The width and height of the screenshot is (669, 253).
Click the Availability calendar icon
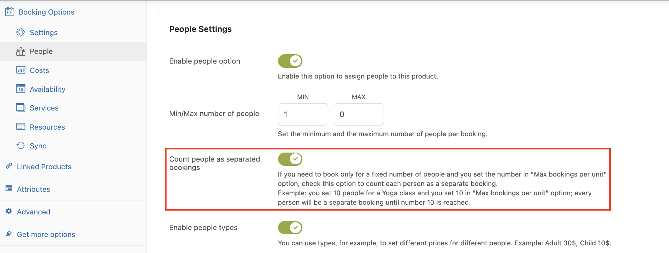pyautogui.click(x=21, y=89)
